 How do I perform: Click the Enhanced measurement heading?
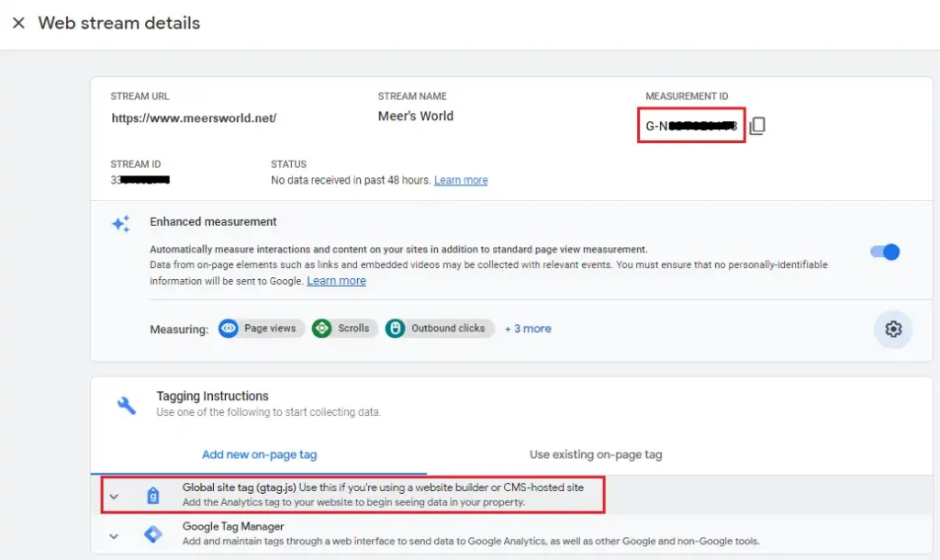point(213,222)
